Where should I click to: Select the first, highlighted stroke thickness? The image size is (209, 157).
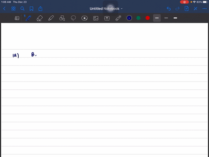(x=157, y=18)
